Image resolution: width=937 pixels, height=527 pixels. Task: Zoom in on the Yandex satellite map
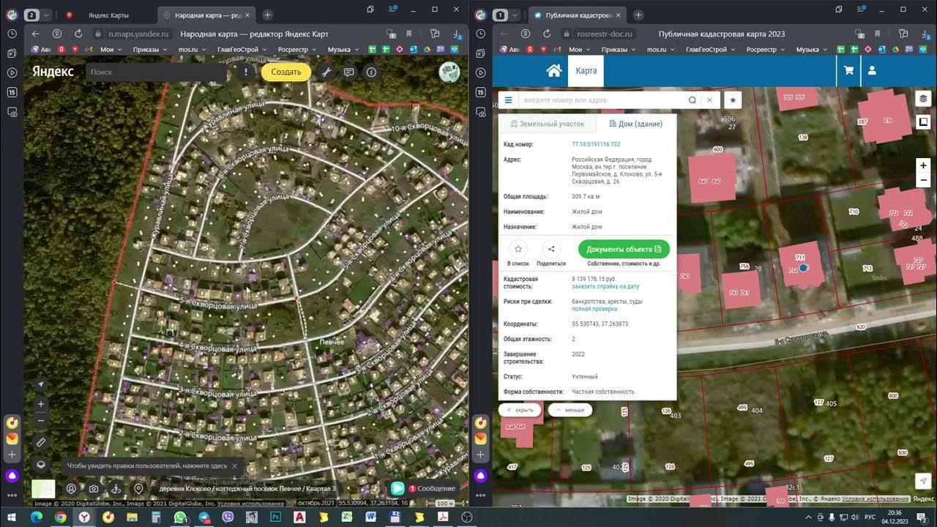41,404
